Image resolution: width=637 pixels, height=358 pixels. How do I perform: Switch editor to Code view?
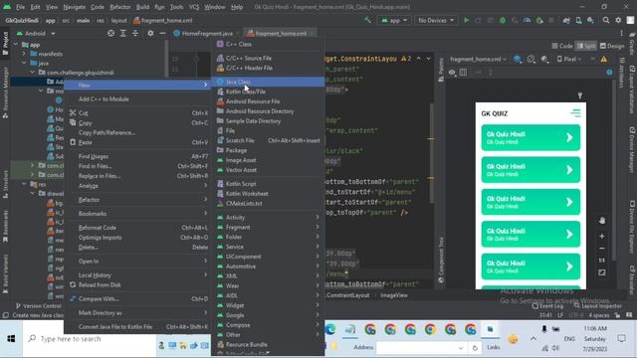pyautogui.click(x=562, y=46)
